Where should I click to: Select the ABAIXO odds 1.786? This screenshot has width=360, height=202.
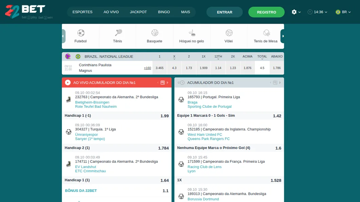[x=277, y=68]
